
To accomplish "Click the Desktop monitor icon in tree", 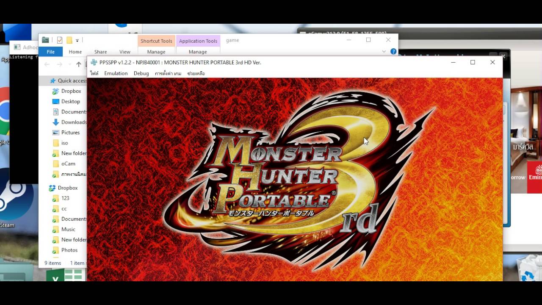I will (55, 101).
